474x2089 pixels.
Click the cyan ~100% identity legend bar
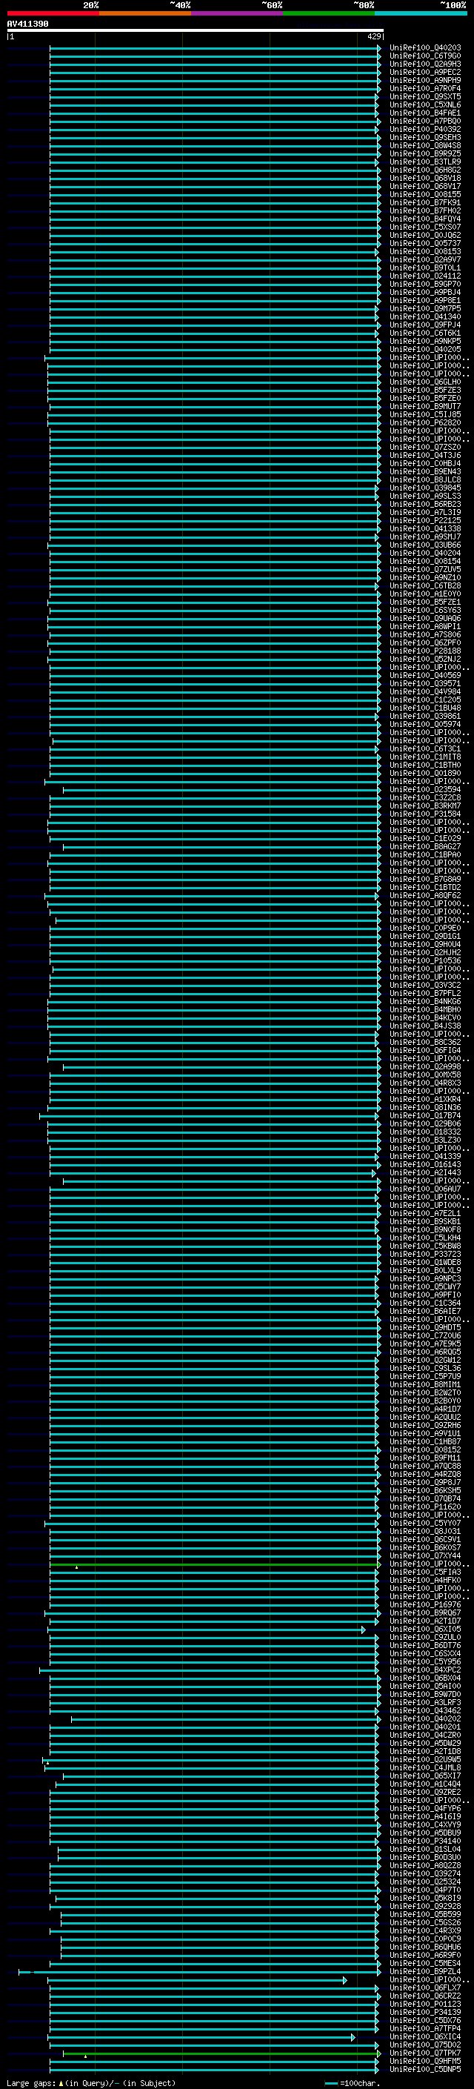tap(421, 13)
